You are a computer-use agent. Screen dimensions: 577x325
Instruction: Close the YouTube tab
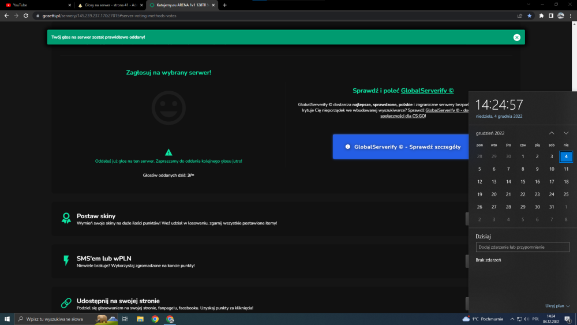(x=70, y=5)
